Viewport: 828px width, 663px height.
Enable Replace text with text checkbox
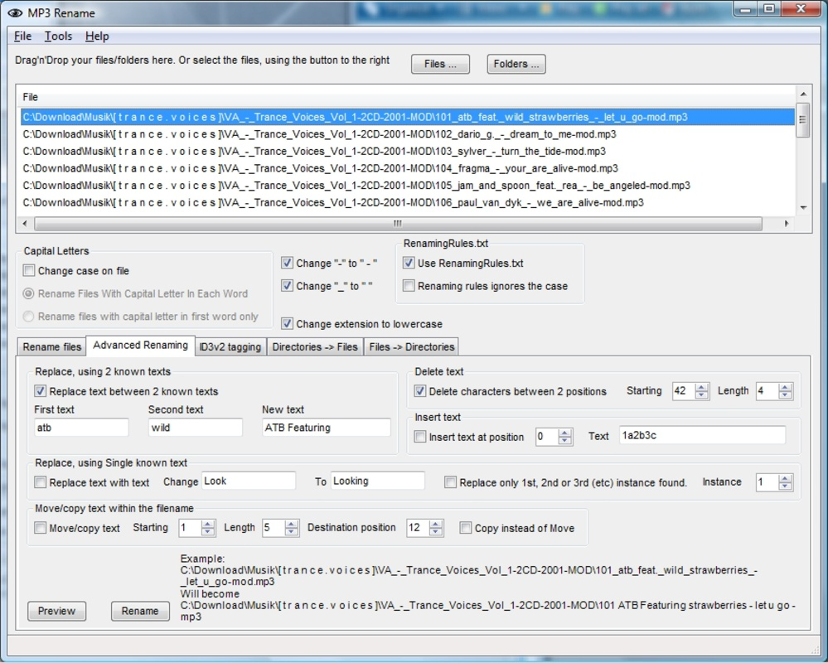(x=40, y=482)
